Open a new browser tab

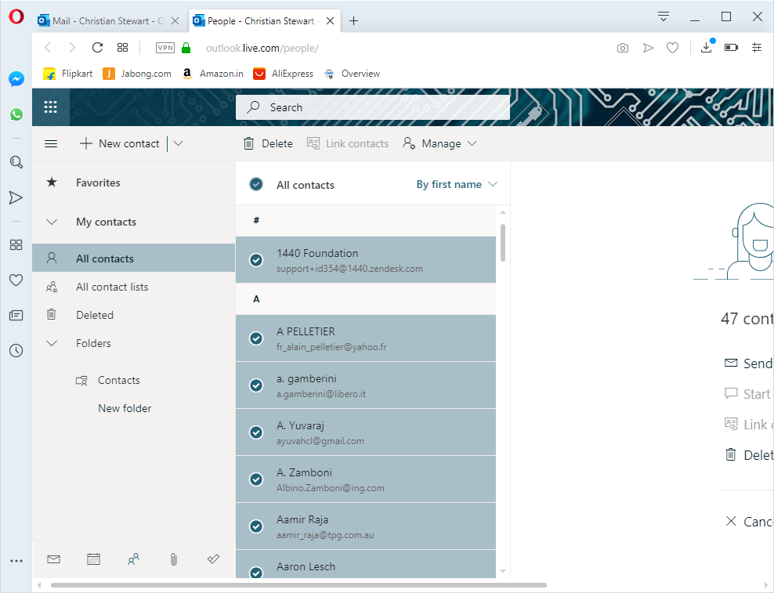coord(353,20)
